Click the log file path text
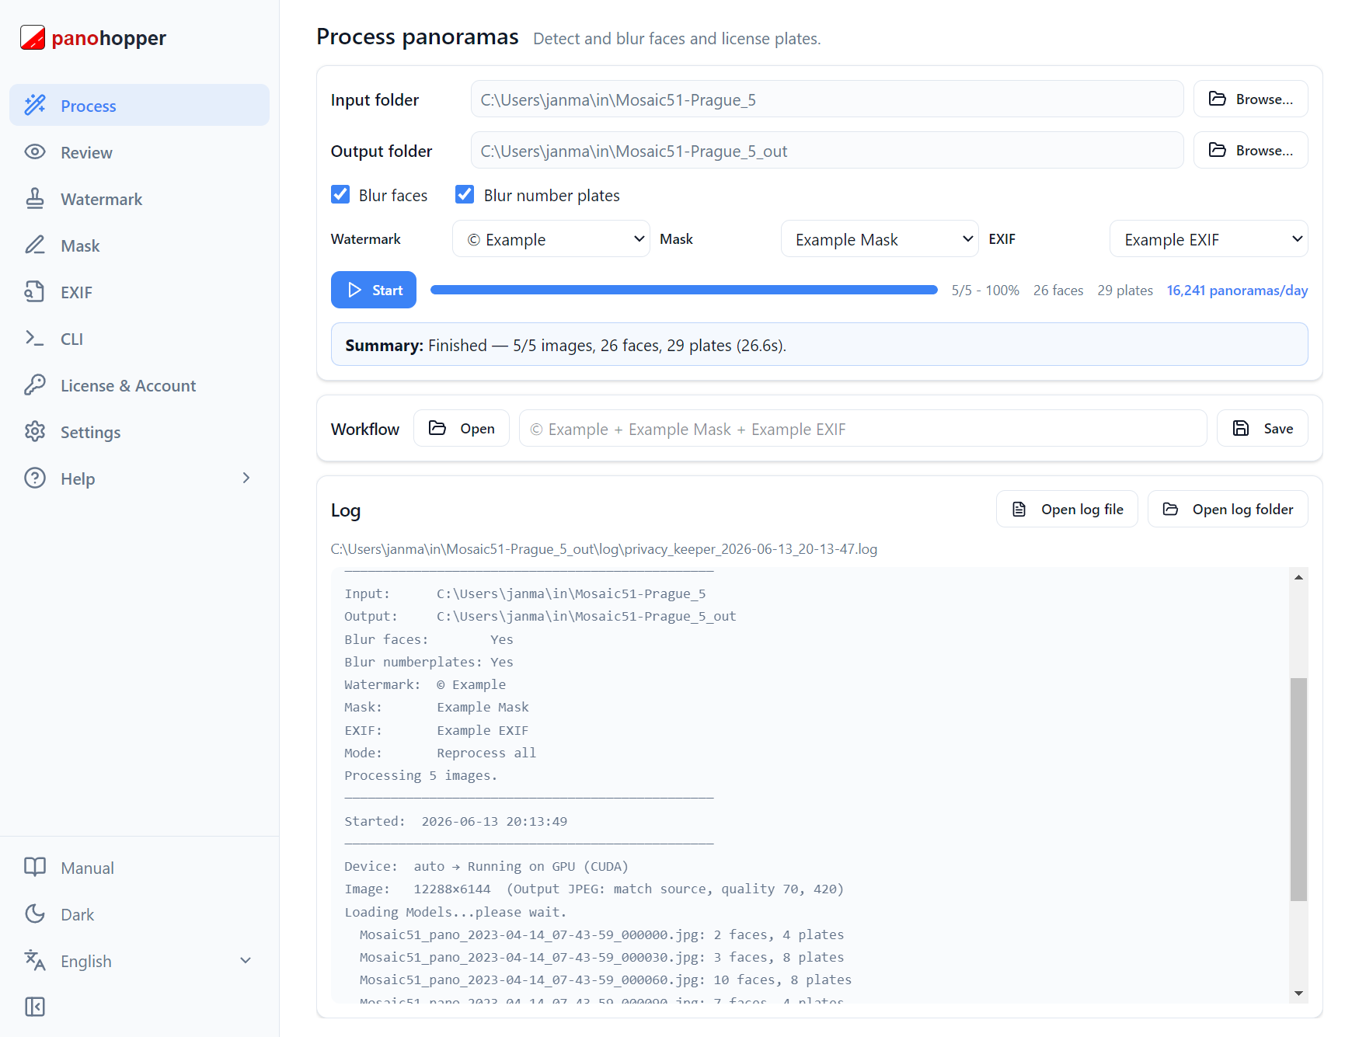1359x1037 pixels. click(604, 548)
